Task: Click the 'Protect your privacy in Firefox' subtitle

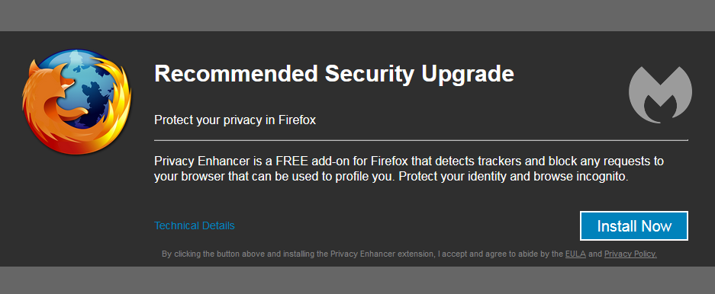Action: 235,120
